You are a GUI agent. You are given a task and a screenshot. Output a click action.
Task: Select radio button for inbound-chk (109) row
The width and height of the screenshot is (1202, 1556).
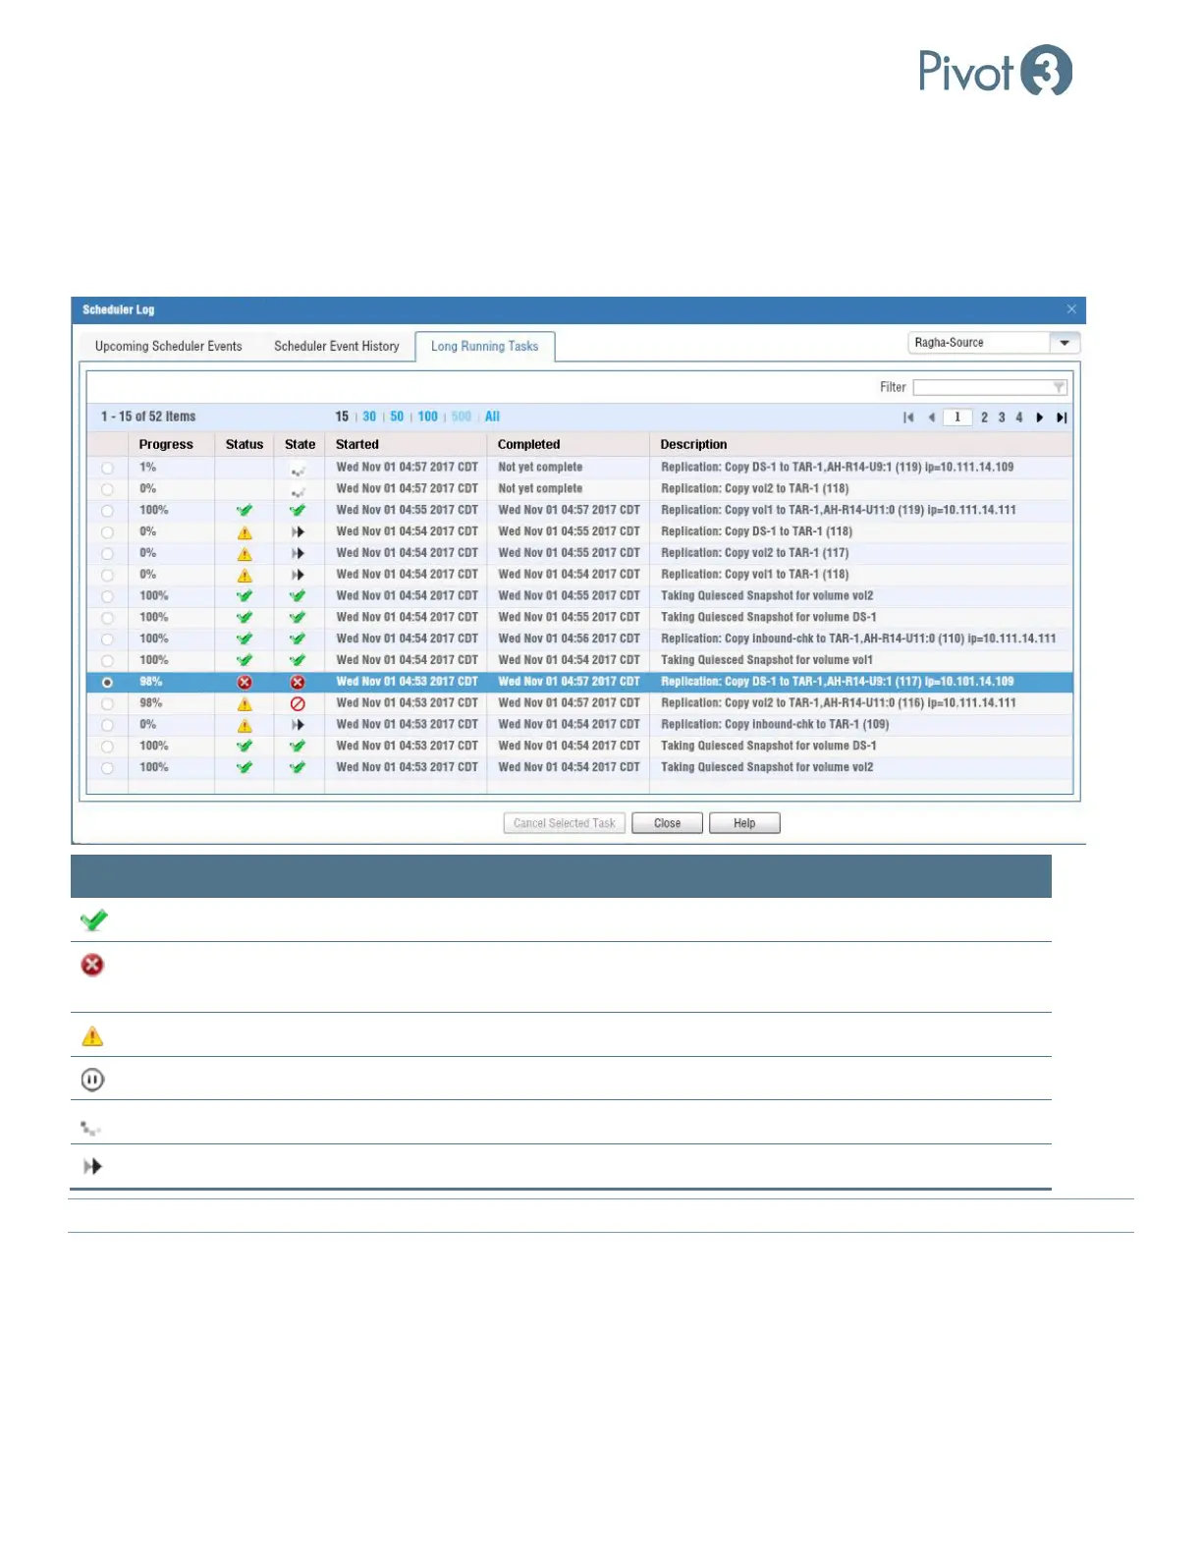click(x=107, y=725)
